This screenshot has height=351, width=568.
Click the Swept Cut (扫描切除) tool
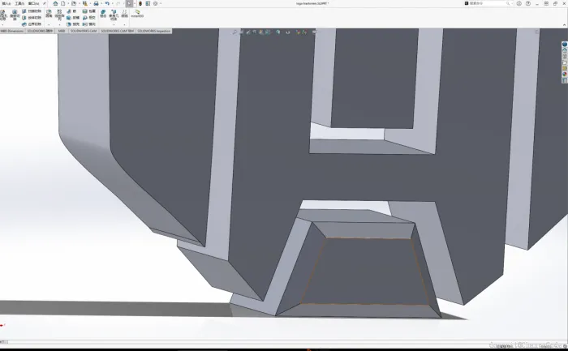pyautogui.click(x=32, y=11)
